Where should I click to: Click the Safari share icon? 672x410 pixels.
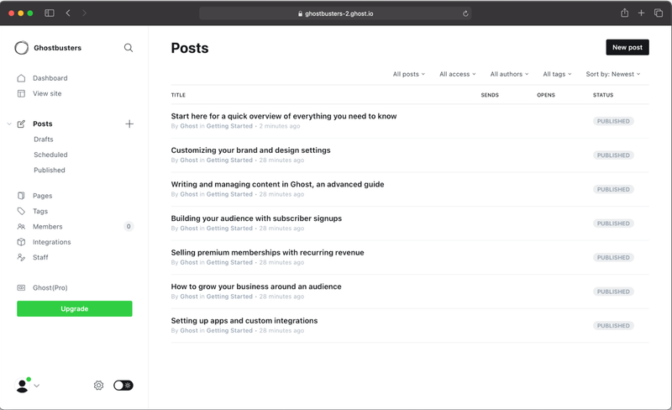(x=624, y=13)
